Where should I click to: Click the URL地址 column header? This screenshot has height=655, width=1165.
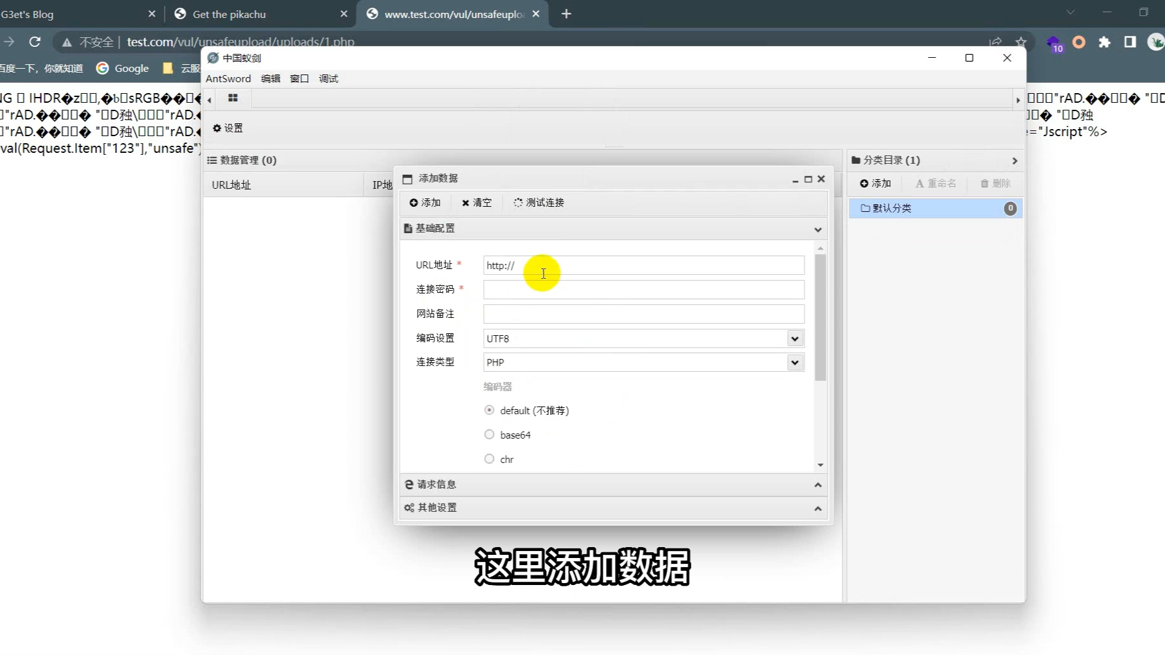point(283,185)
